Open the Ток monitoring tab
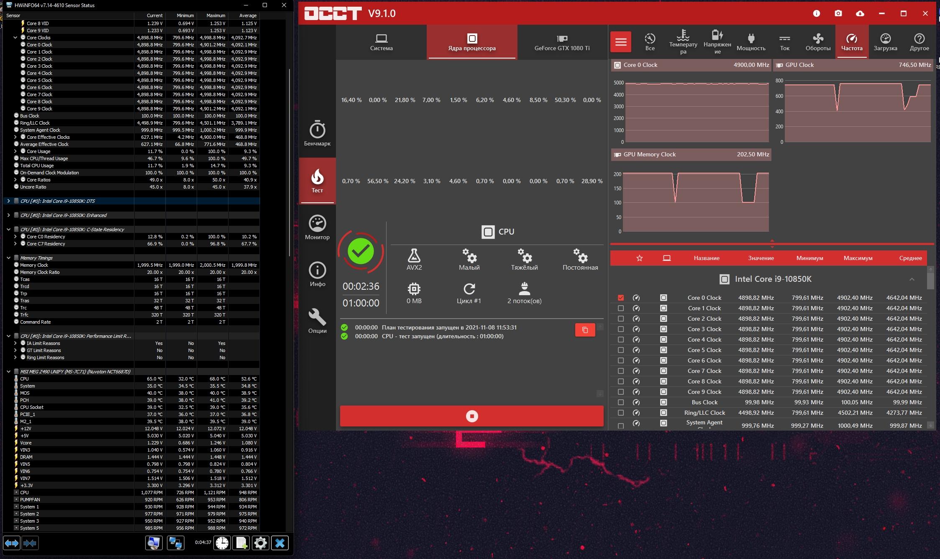 click(785, 42)
